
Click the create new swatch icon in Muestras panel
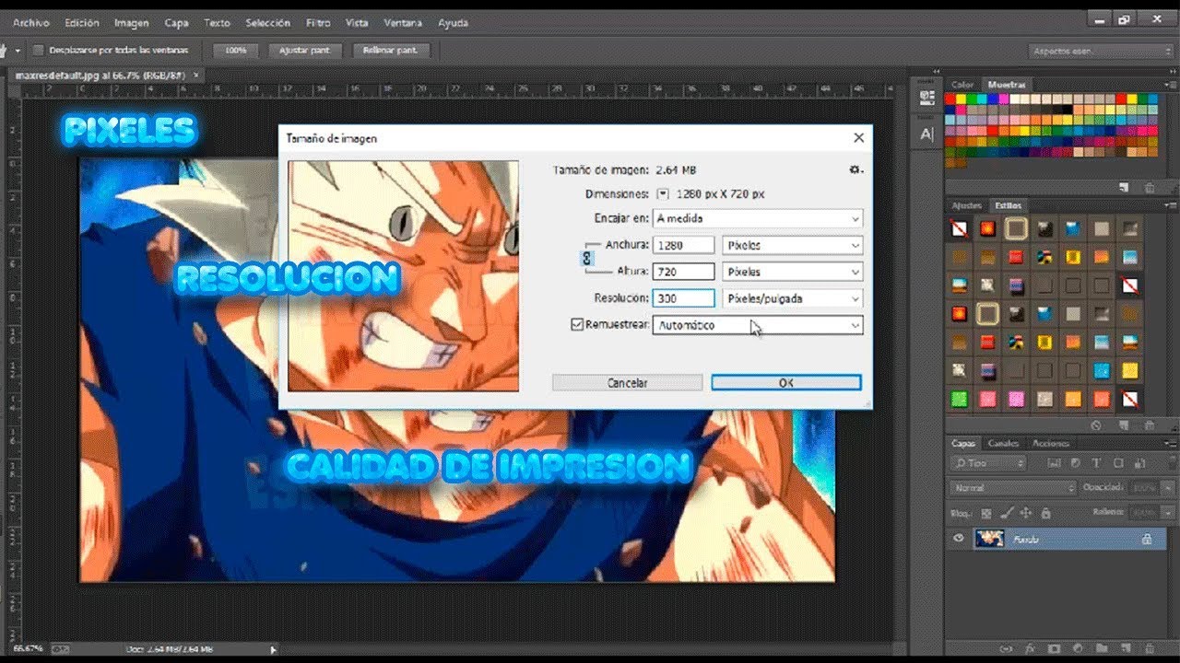tap(1124, 187)
